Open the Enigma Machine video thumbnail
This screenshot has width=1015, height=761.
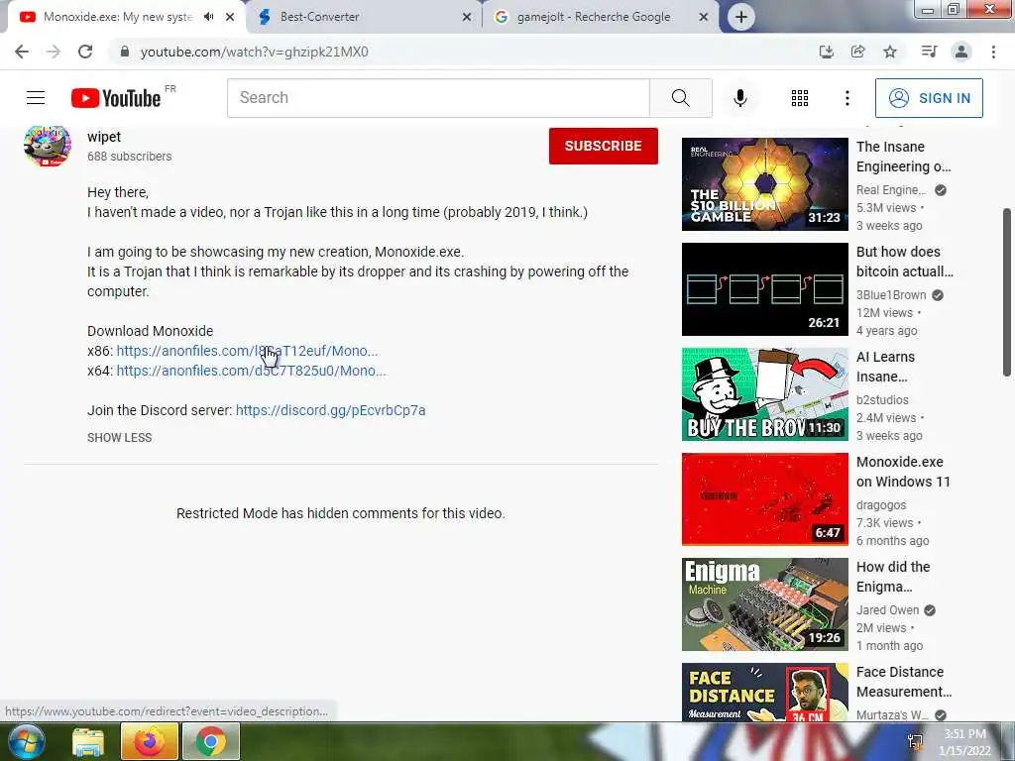point(764,604)
